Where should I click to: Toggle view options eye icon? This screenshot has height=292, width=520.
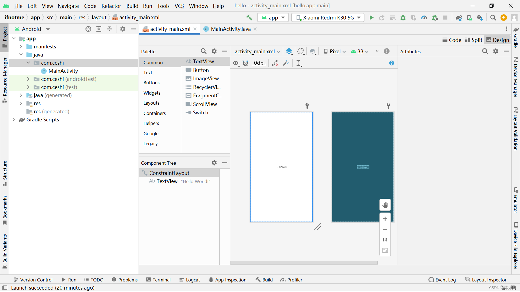pyautogui.click(x=236, y=63)
